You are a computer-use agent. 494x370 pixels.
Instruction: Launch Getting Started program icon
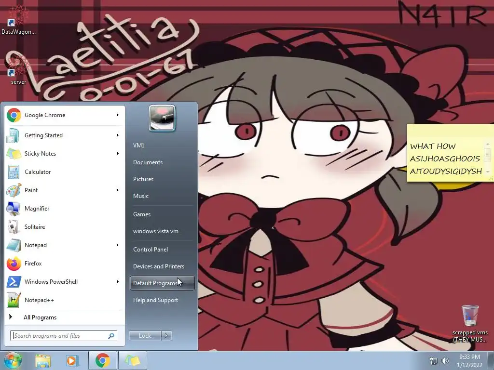click(14, 135)
